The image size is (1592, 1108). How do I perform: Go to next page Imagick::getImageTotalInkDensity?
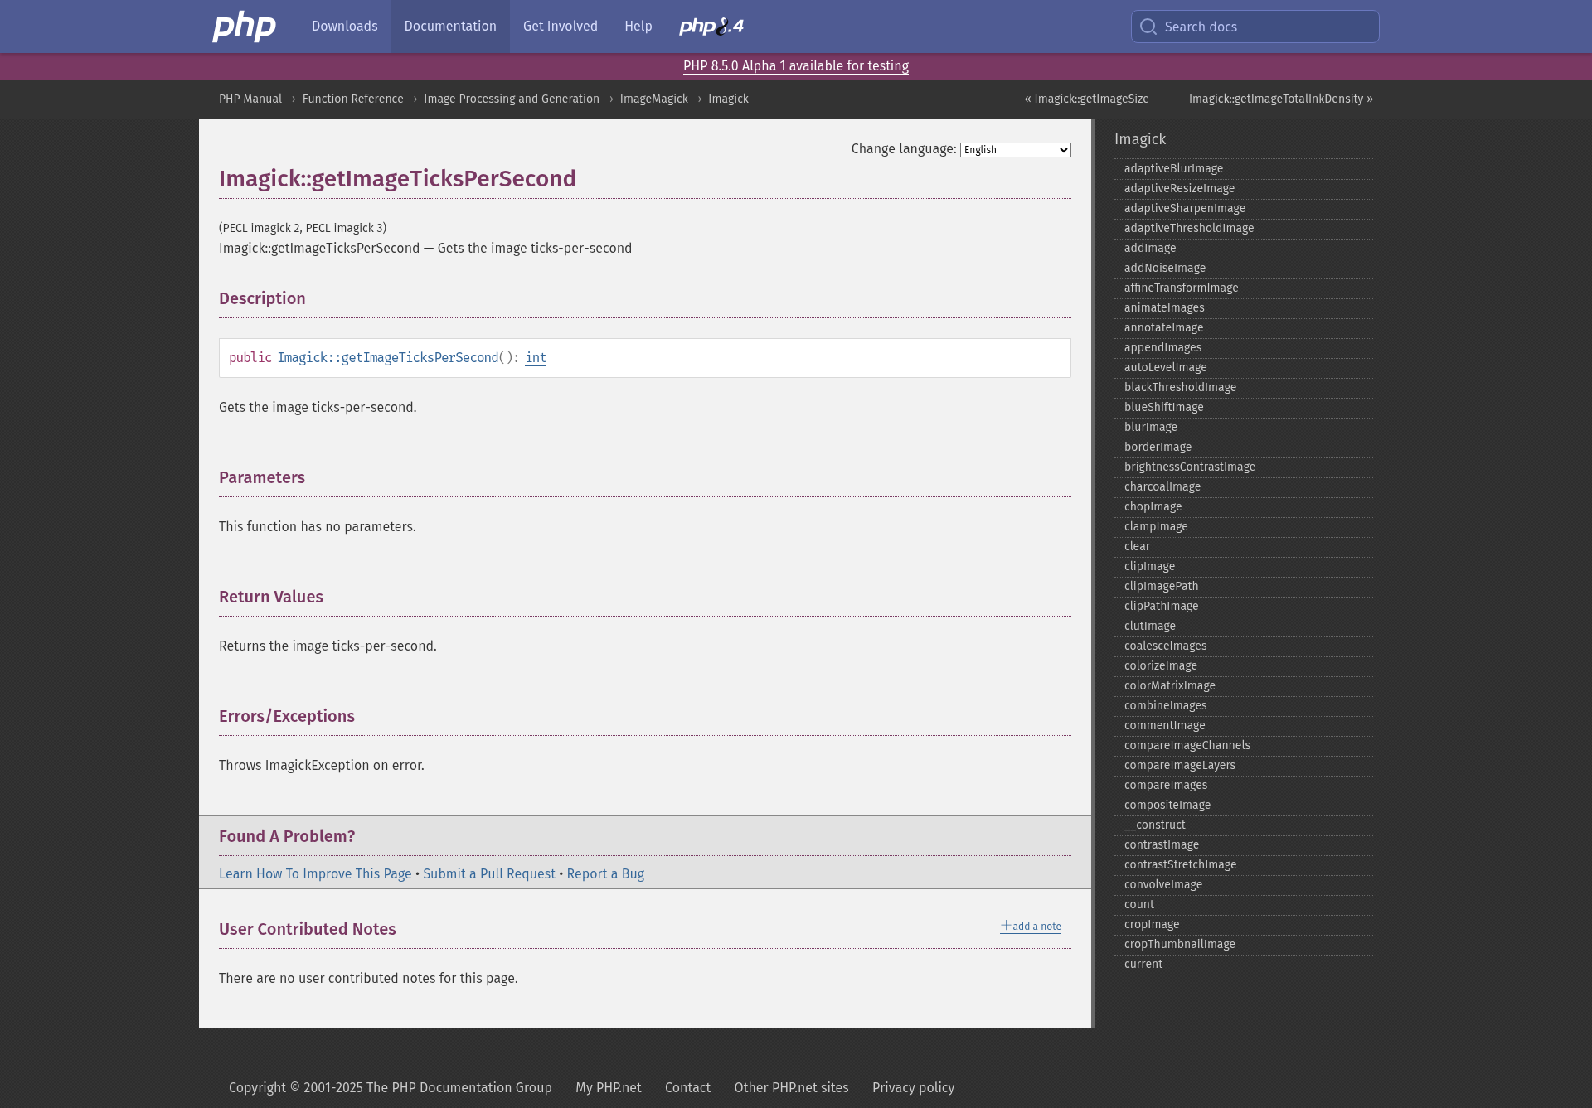[1281, 99]
